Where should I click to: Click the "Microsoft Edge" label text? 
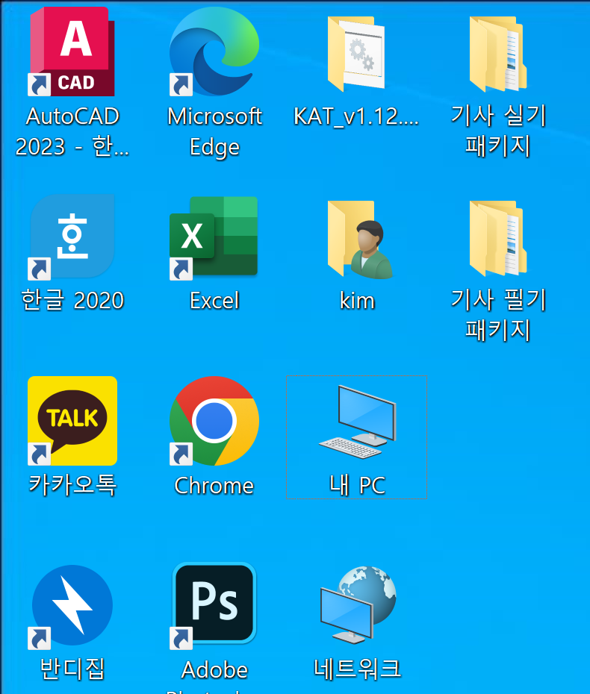pos(214,132)
